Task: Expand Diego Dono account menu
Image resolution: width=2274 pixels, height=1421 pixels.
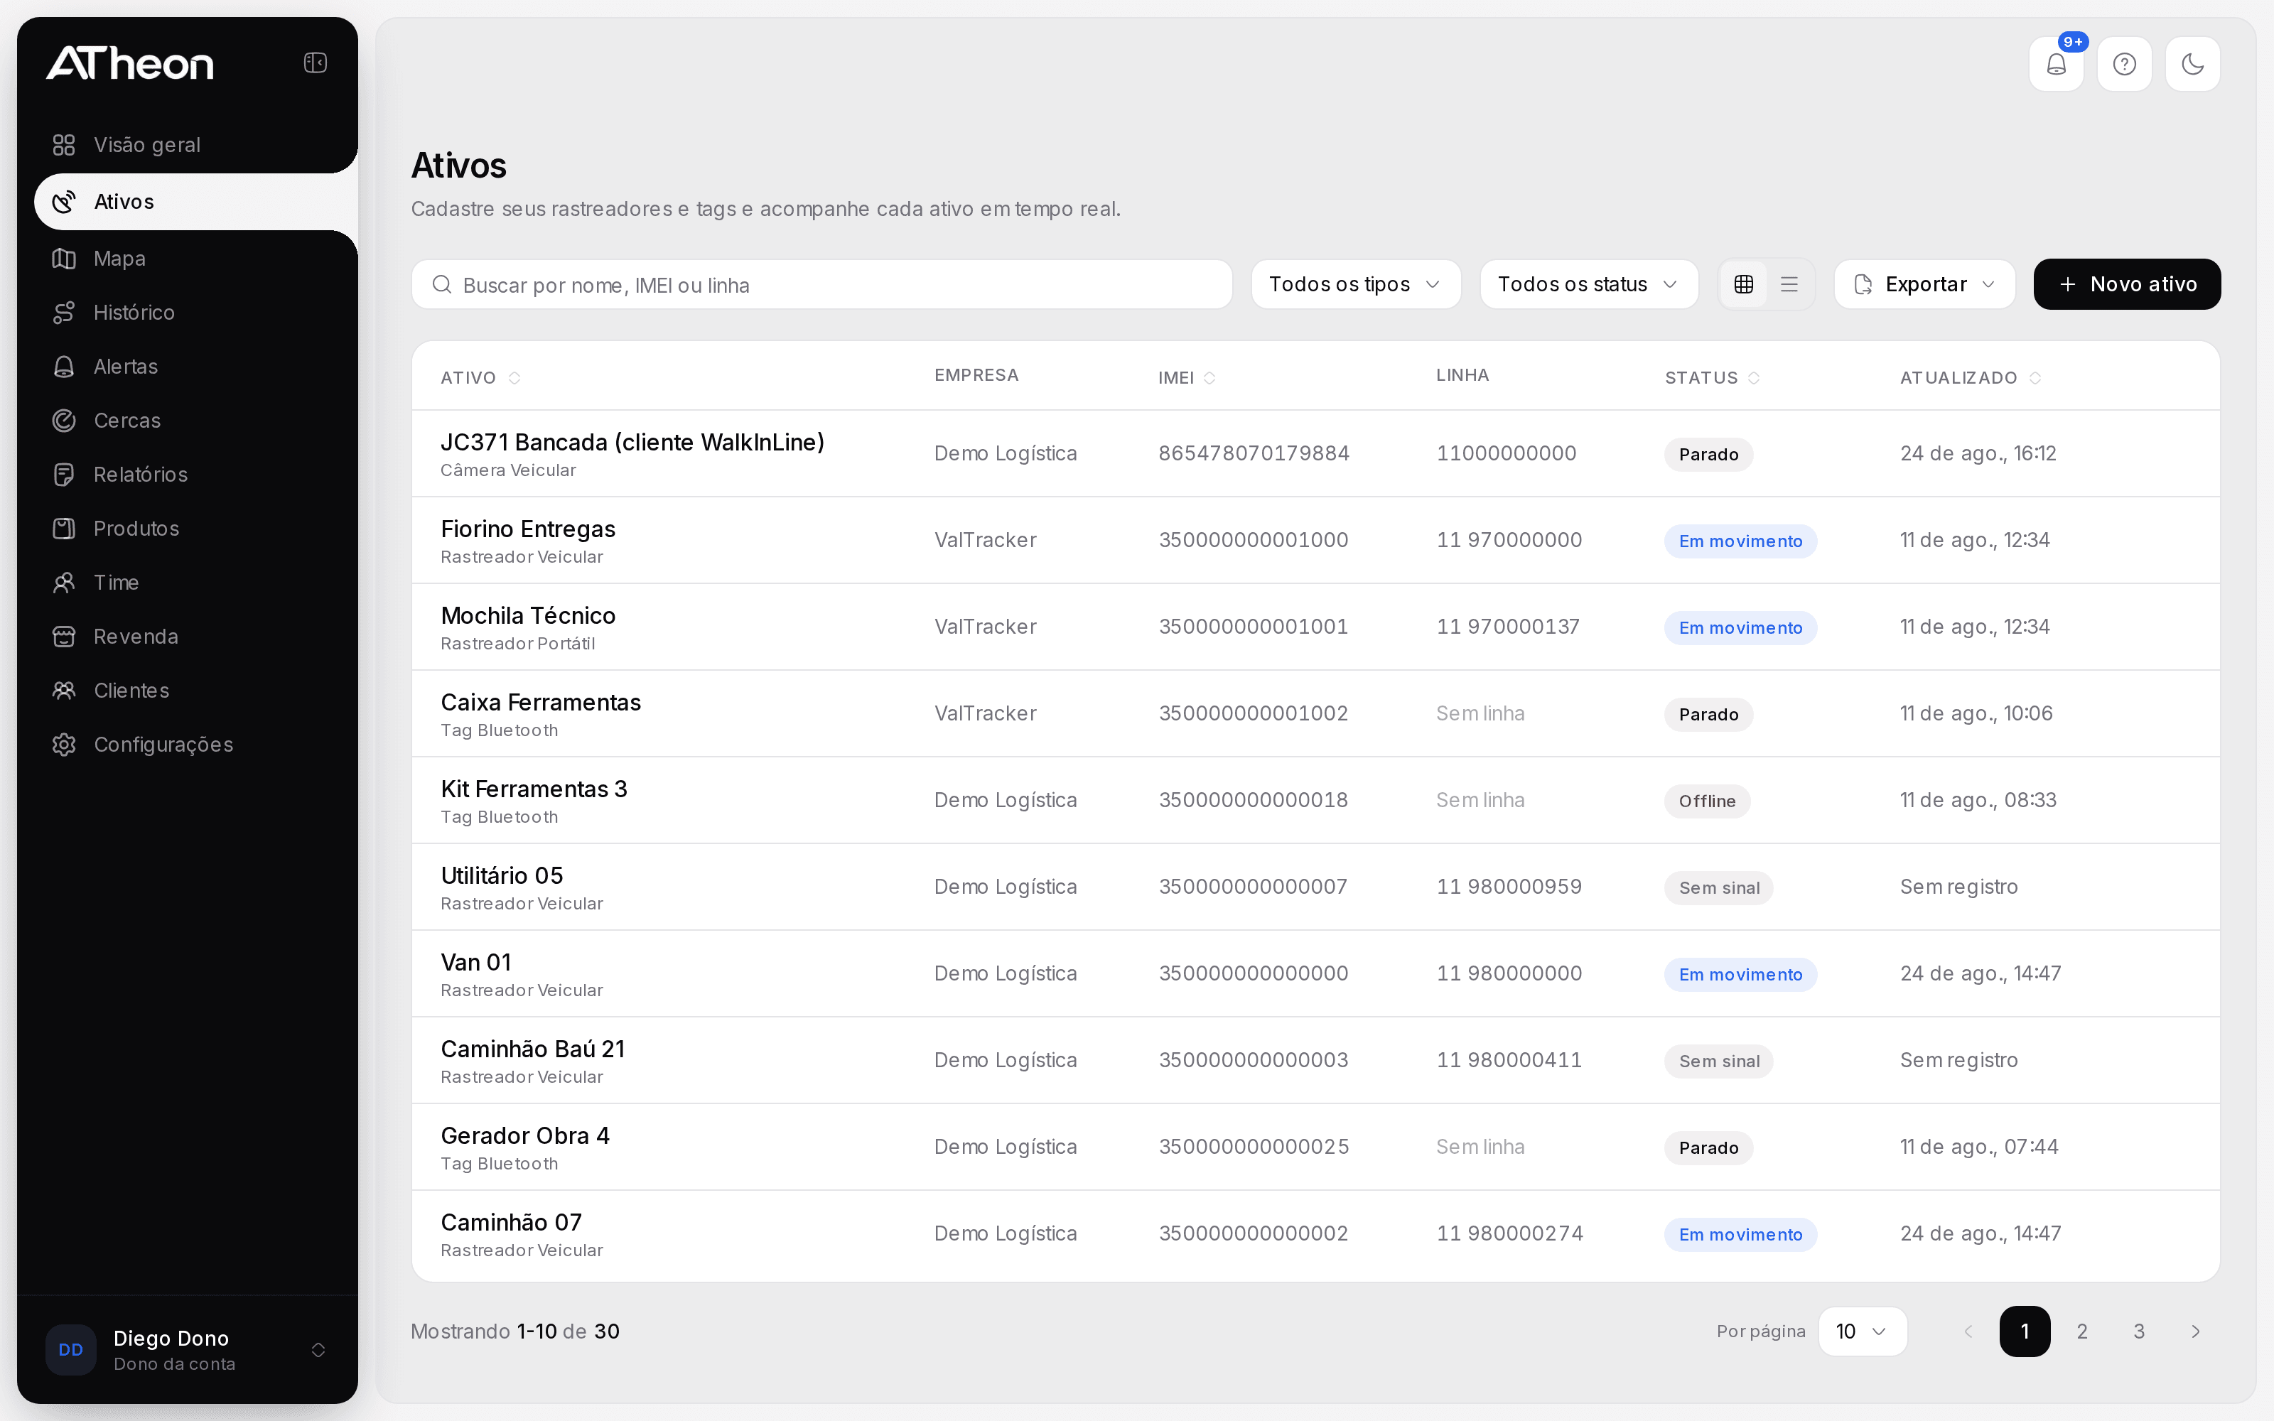Action: click(x=187, y=1349)
